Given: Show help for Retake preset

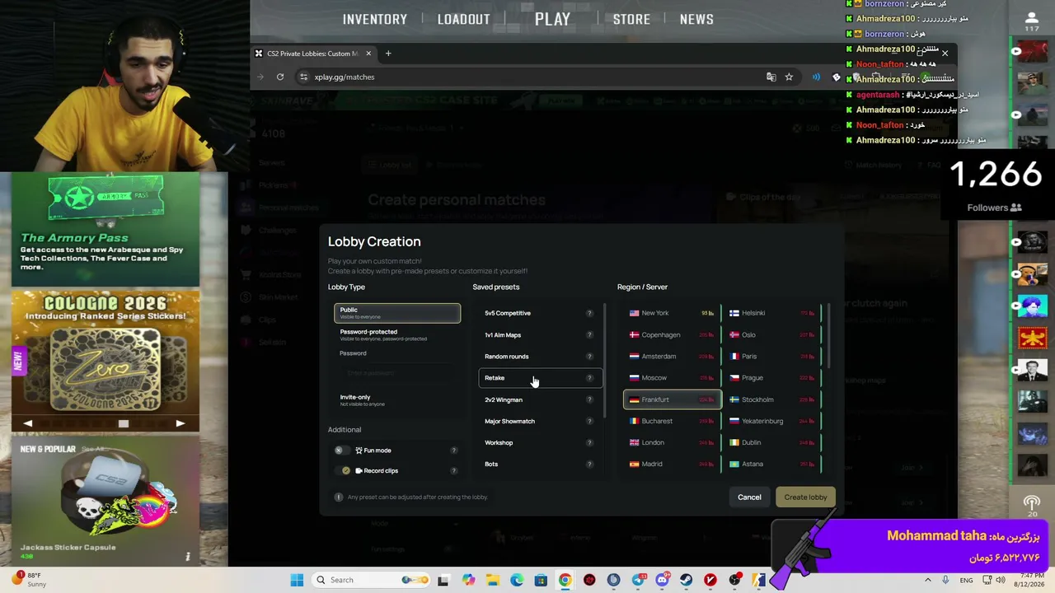Looking at the screenshot, I should 589,378.
